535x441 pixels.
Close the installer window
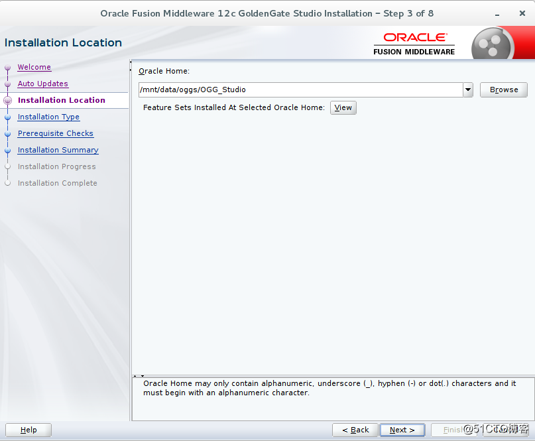click(522, 13)
